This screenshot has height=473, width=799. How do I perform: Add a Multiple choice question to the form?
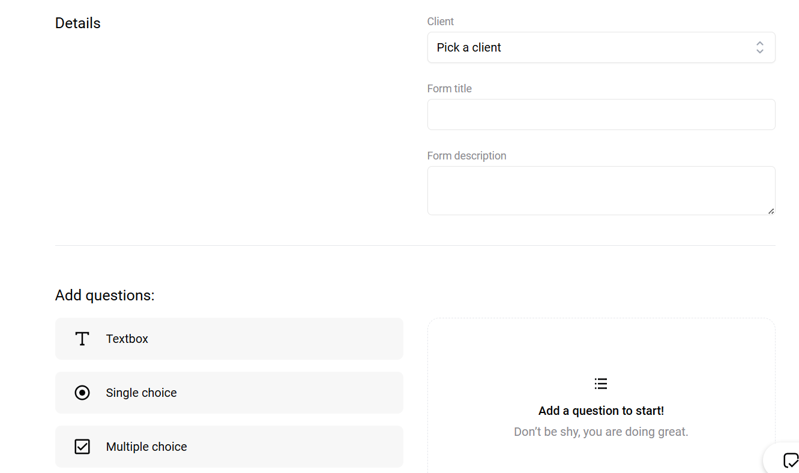pos(229,446)
